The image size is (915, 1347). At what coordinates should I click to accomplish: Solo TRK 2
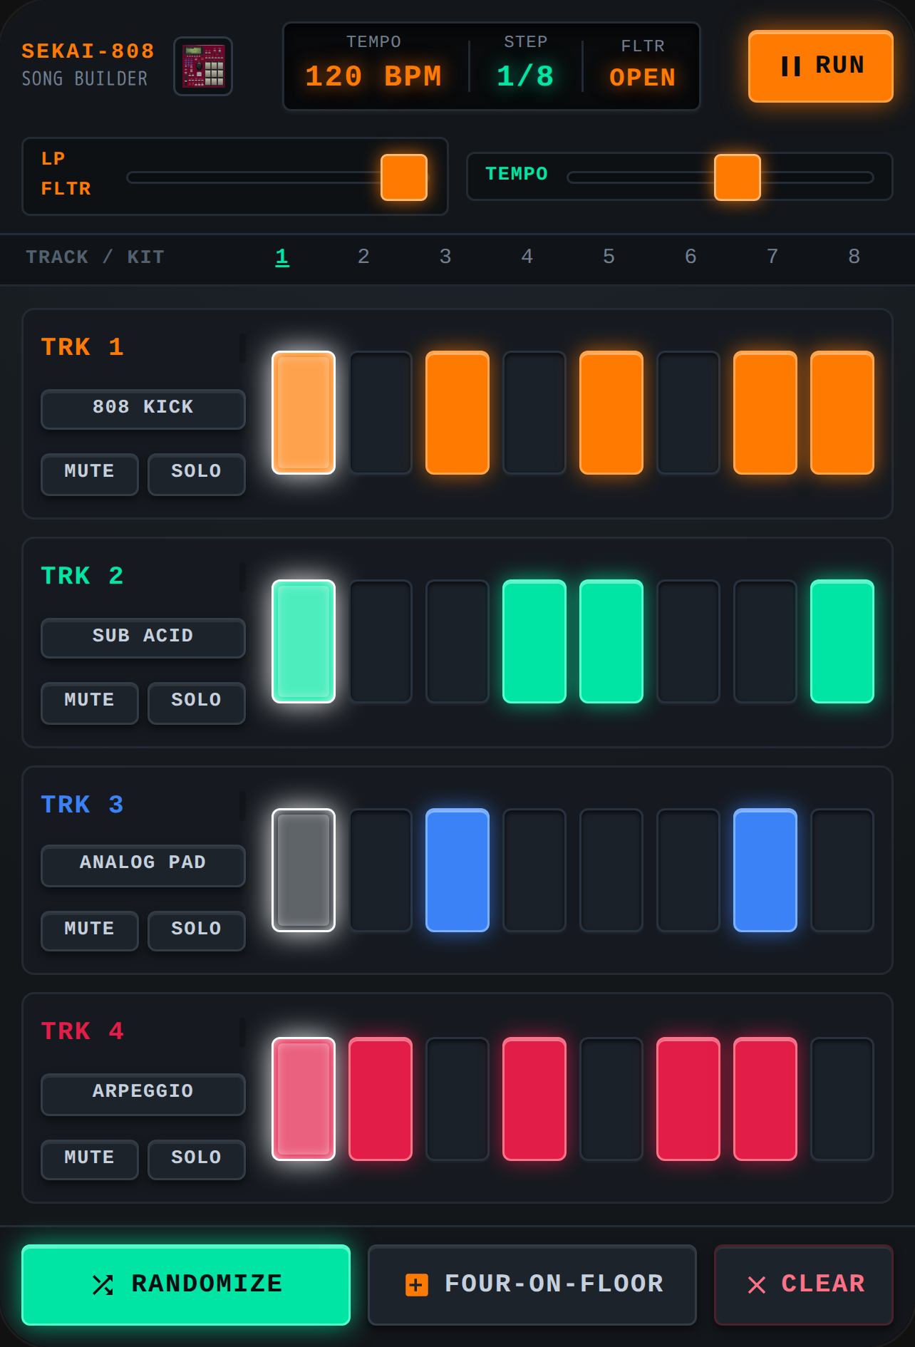[x=197, y=703]
